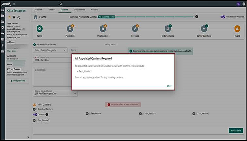The image size is (247, 141).
Task: Open the help question mark icon
Action: click(x=244, y=4)
